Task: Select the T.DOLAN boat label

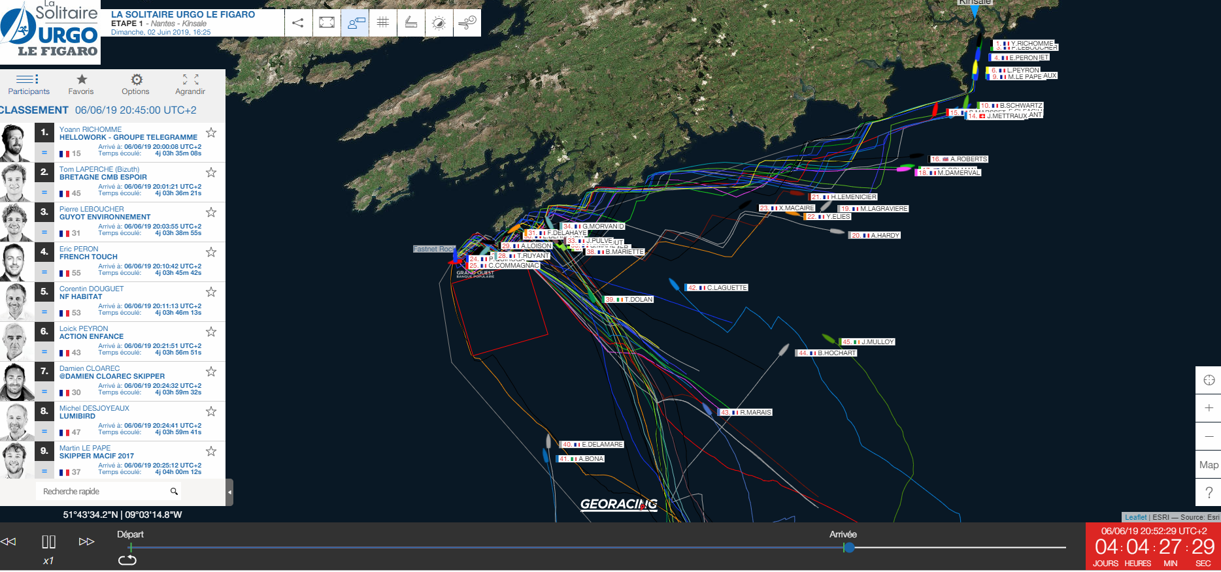Action: [x=629, y=299]
